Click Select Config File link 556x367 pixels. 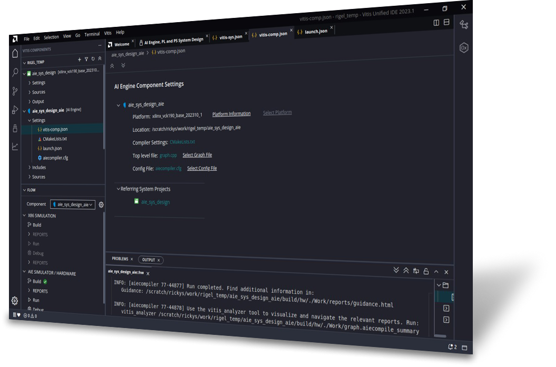(x=202, y=168)
